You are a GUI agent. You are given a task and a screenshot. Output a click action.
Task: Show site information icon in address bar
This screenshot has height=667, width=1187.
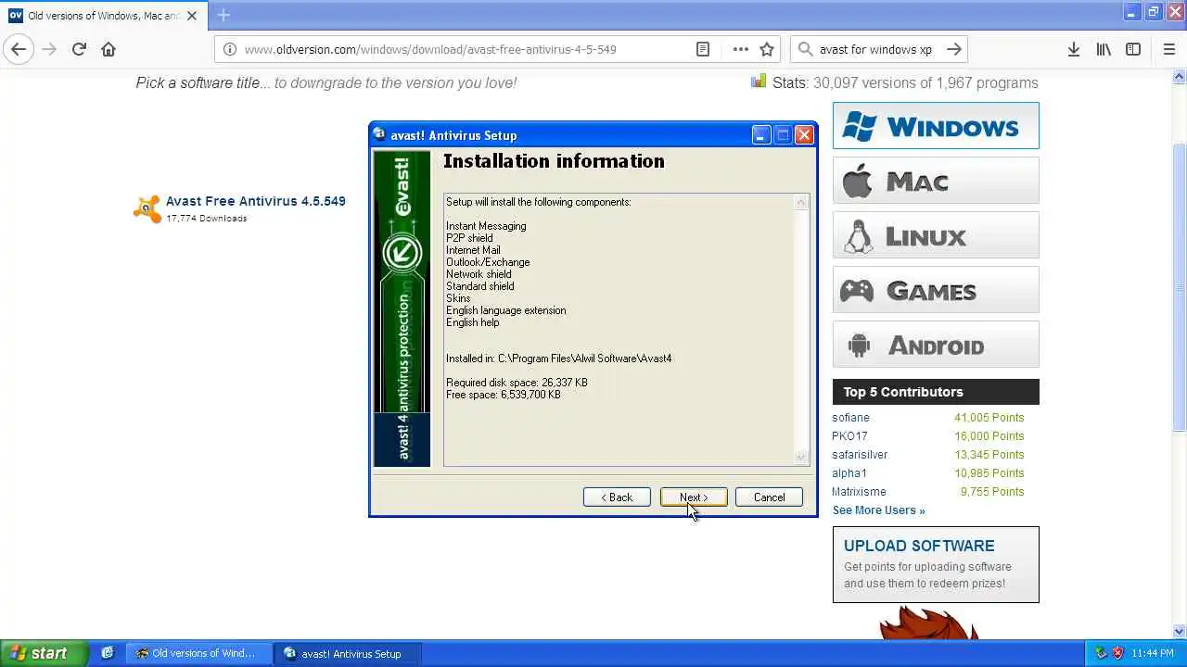pyautogui.click(x=230, y=49)
